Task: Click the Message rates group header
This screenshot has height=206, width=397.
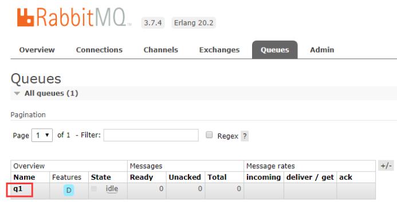Action: point(270,166)
